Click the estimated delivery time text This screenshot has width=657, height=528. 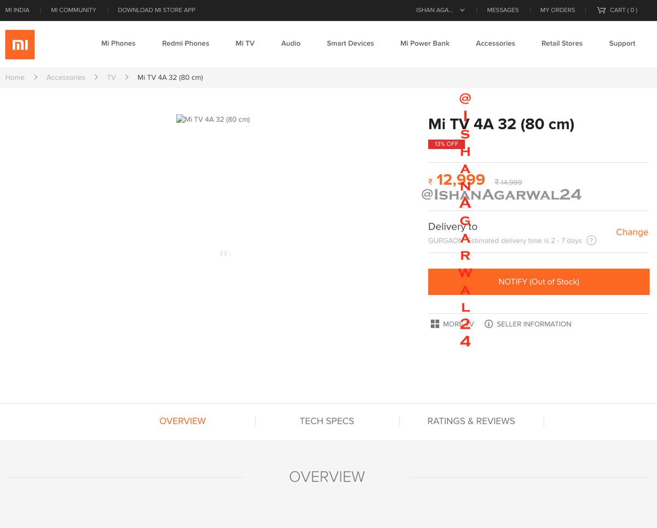pyautogui.click(x=525, y=240)
